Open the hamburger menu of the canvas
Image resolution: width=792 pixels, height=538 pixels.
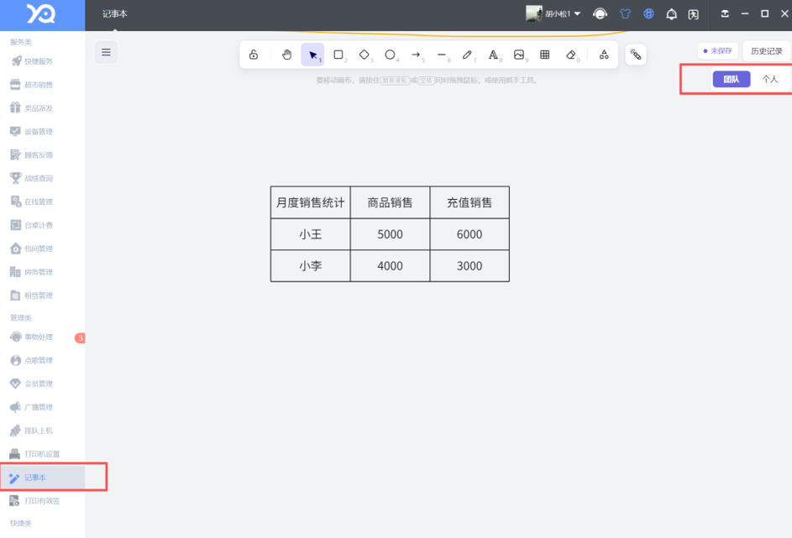[106, 52]
